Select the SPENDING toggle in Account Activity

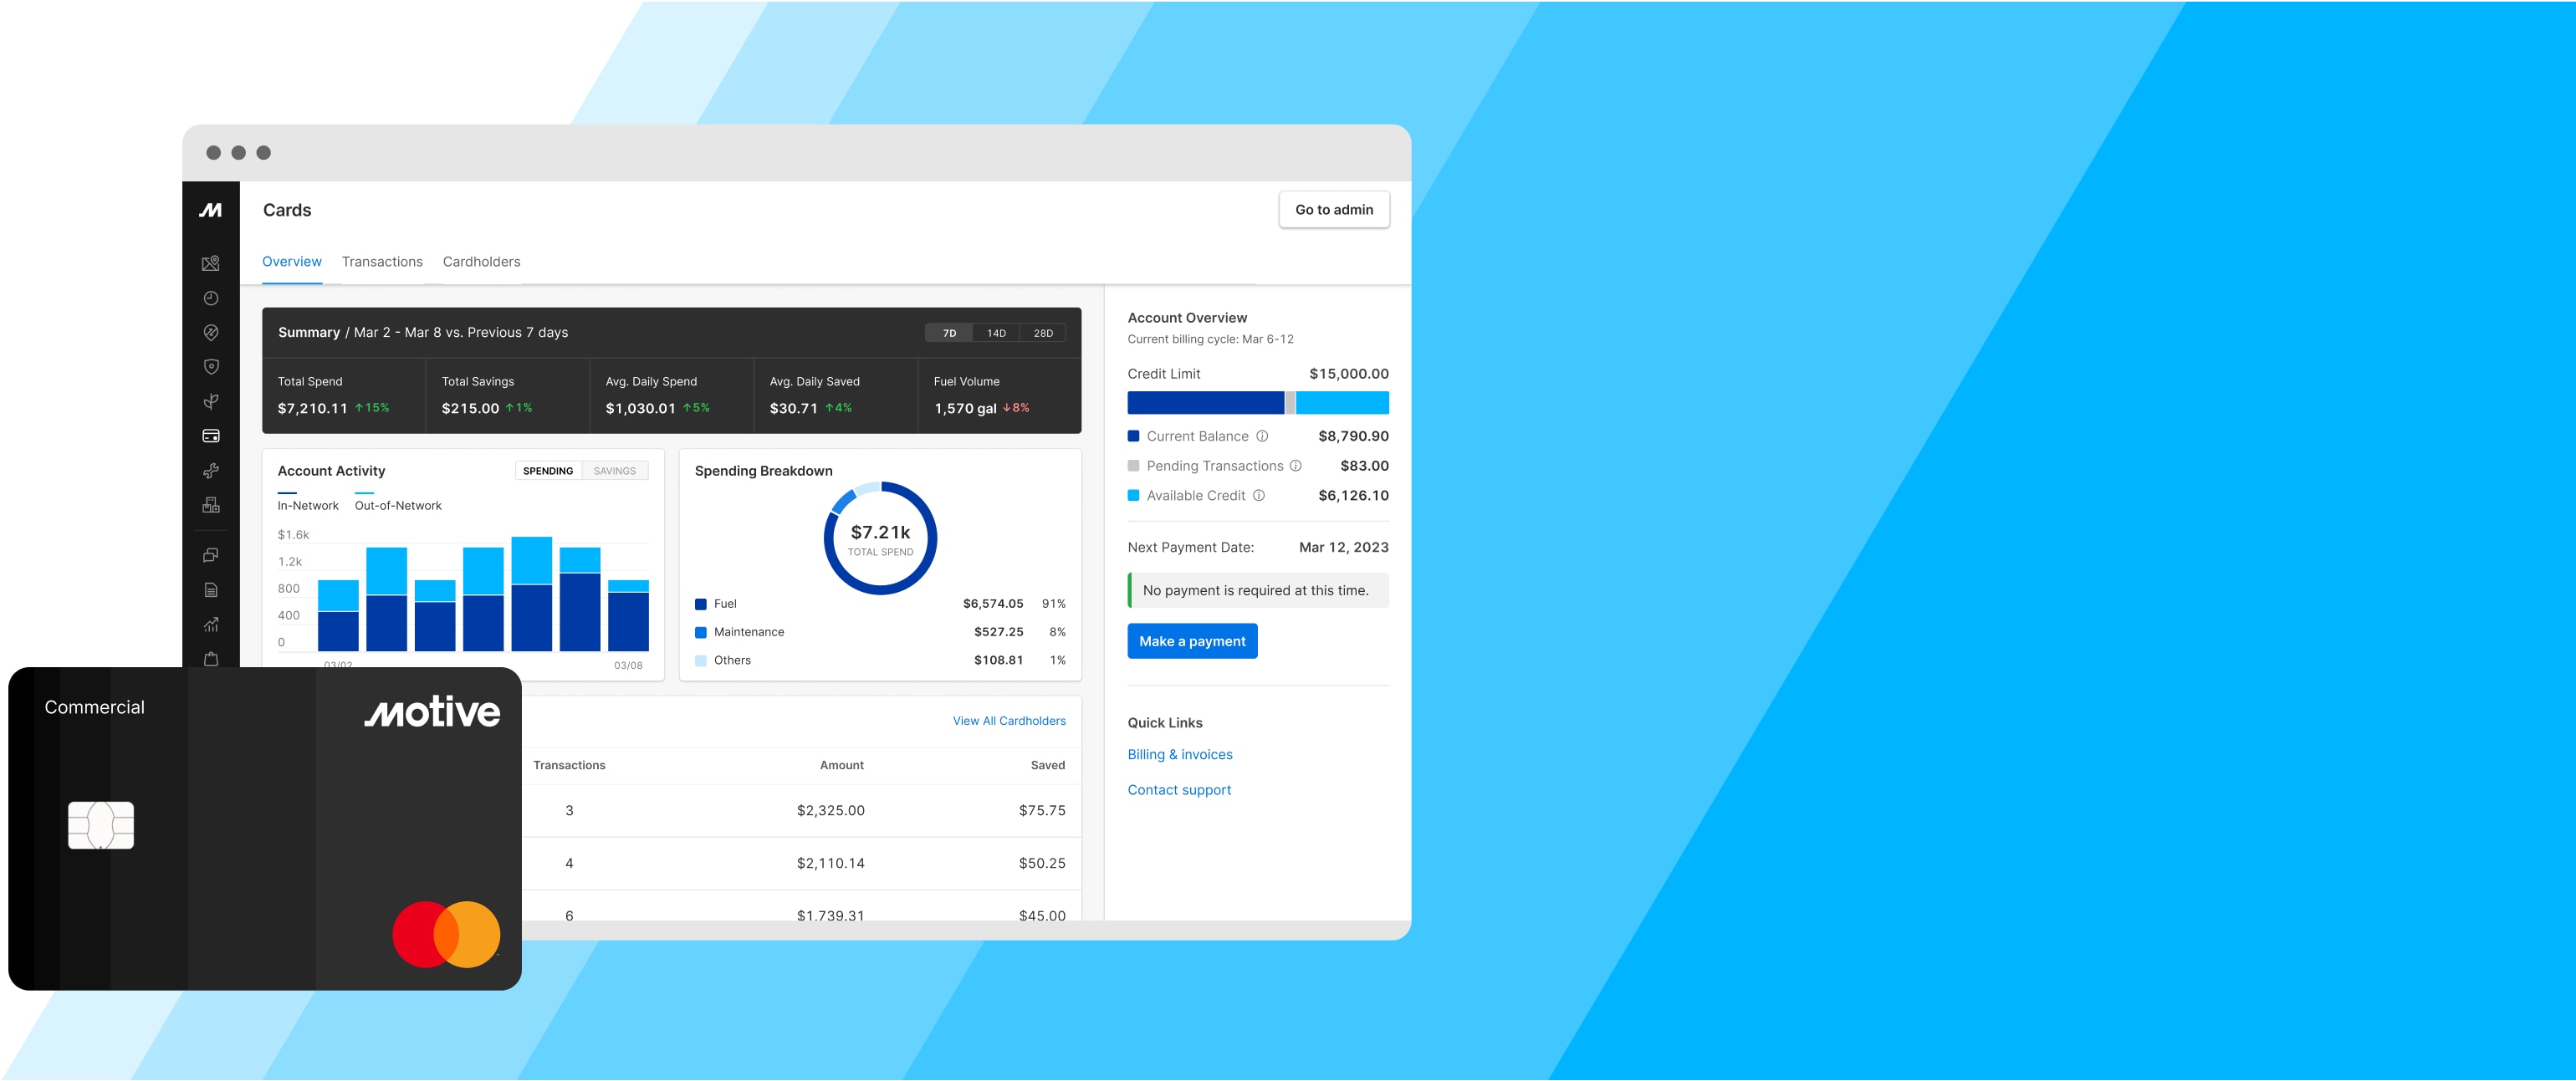(x=547, y=471)
